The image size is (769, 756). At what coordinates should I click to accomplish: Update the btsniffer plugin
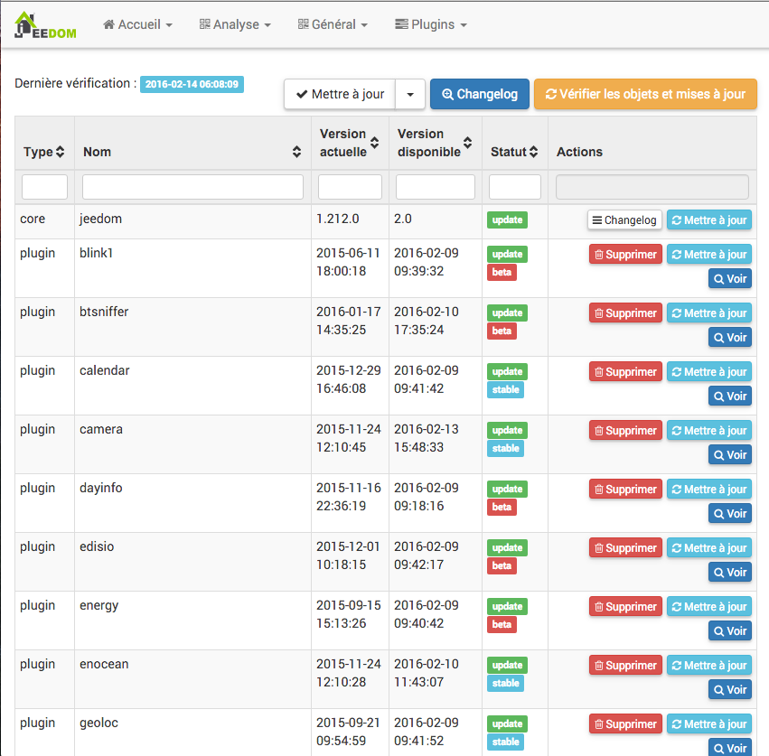709,313
